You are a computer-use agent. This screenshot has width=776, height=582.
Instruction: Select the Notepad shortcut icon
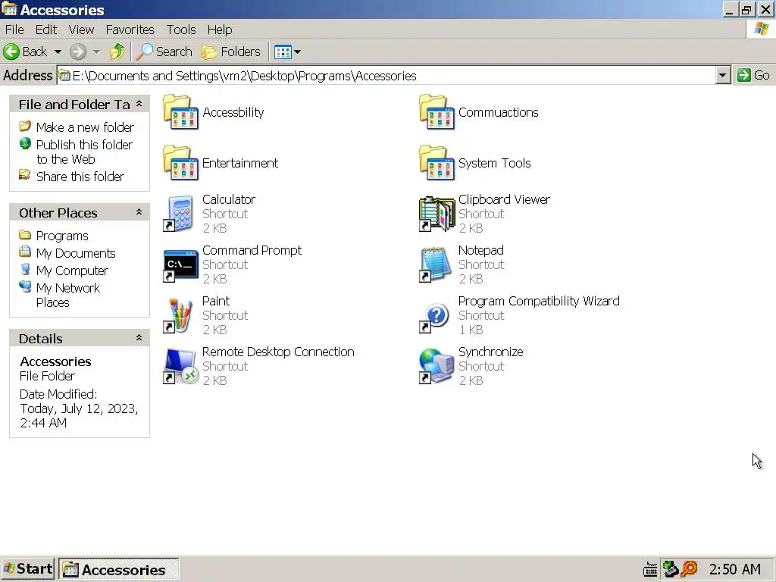click(x=436, y=264)
